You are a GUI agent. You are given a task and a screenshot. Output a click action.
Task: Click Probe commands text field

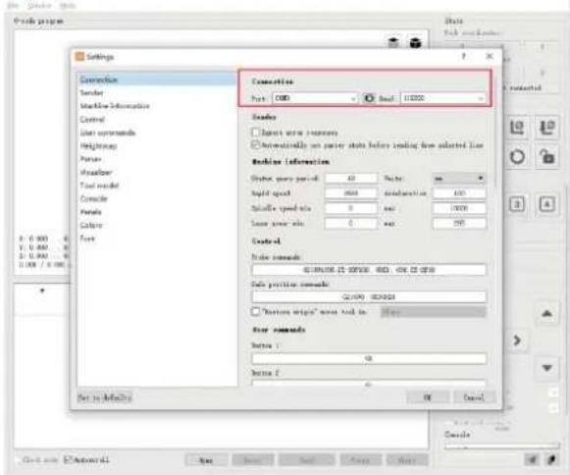click(x=369, y=270)
